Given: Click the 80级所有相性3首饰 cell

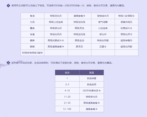Looking at the screenshot, I should (x=32, y=53).
